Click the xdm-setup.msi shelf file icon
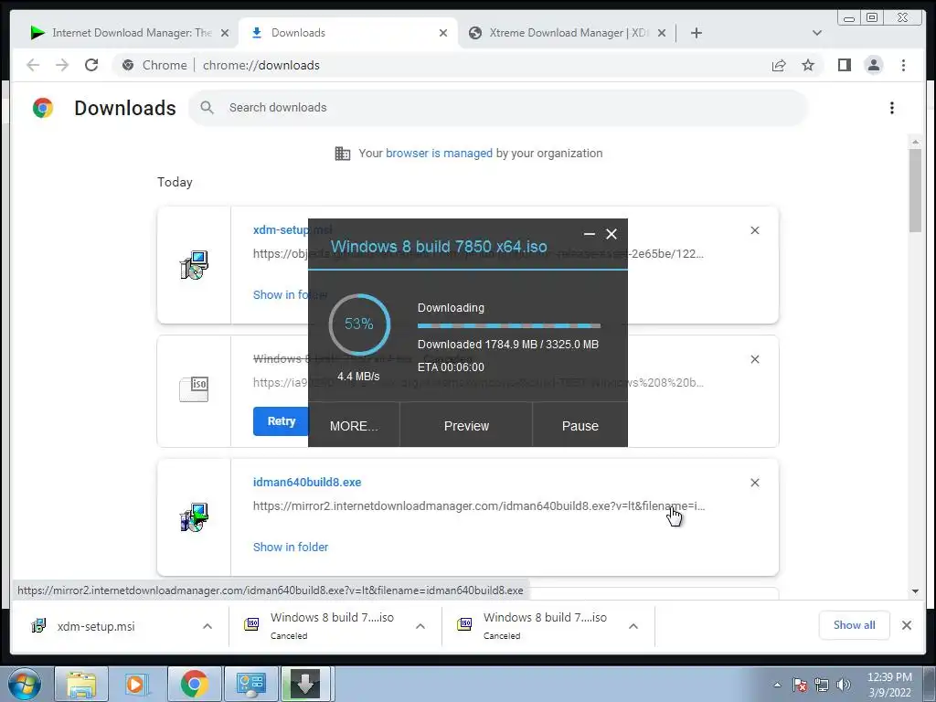The width and height of the screenshot is (936, 702). click(38, 626)
